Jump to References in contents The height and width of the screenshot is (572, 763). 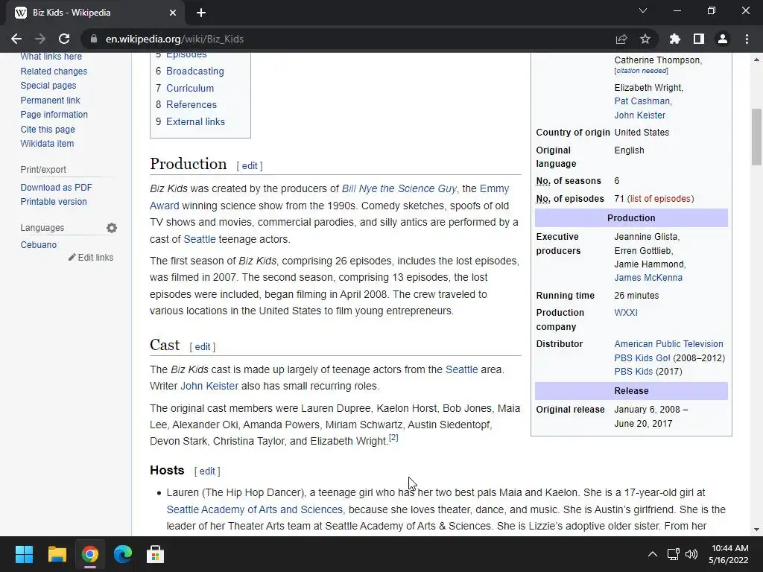(191, 104)
